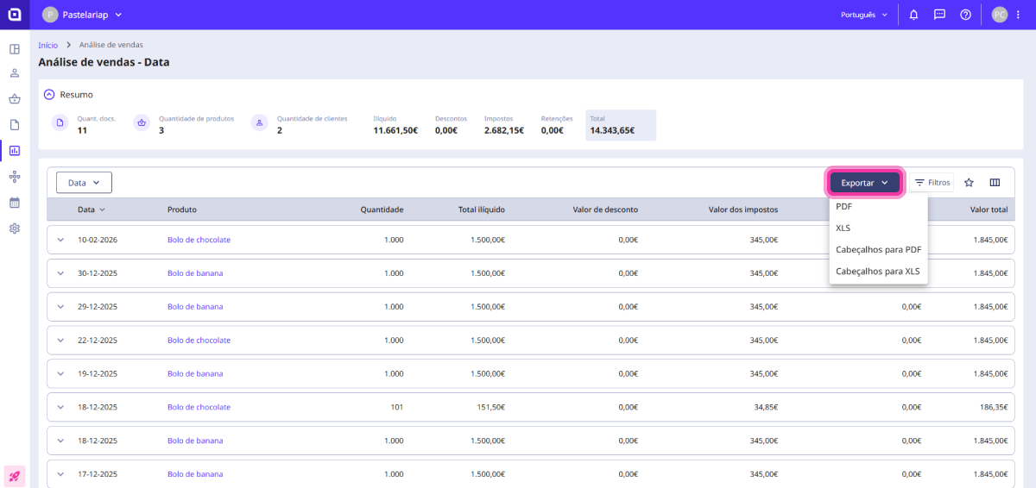Screen dimensions: 1036x488
Task: Collapse the Resumo summary section
Action: pyautogui.click(x=49, y=95)
